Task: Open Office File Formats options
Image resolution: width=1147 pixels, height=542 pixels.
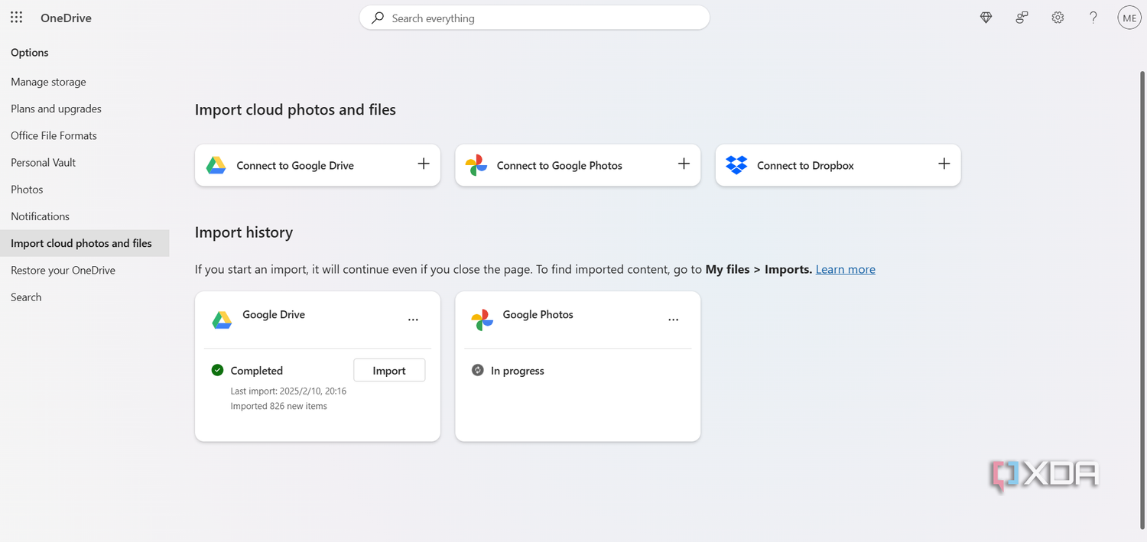Action: 54,135
